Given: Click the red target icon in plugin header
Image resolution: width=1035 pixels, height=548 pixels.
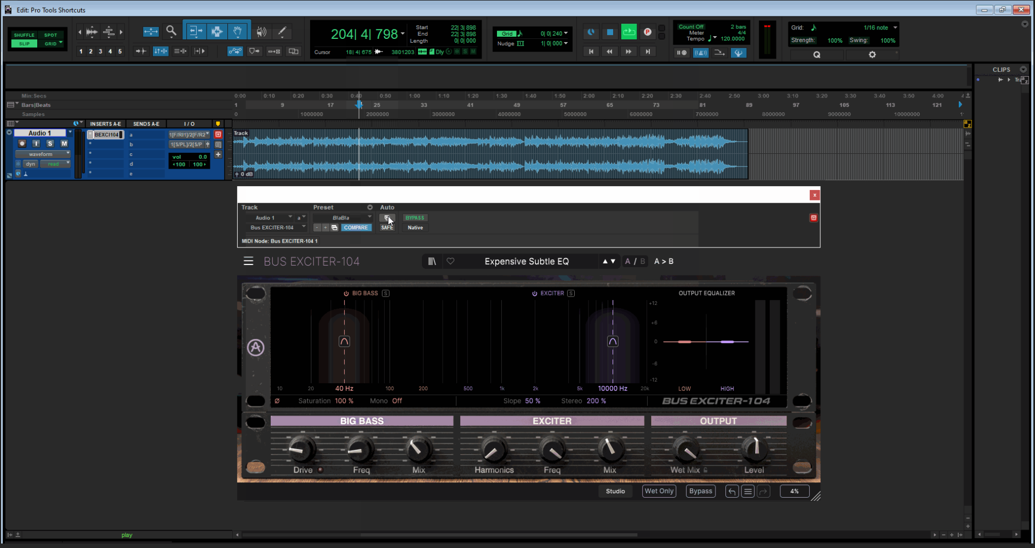Looking at the screenshot, I should point(814,218).
